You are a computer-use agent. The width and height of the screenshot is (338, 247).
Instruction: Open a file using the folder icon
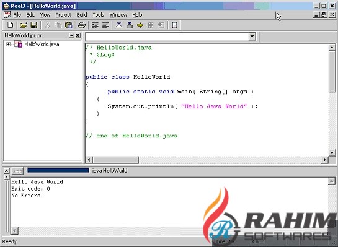coord(24,25)
